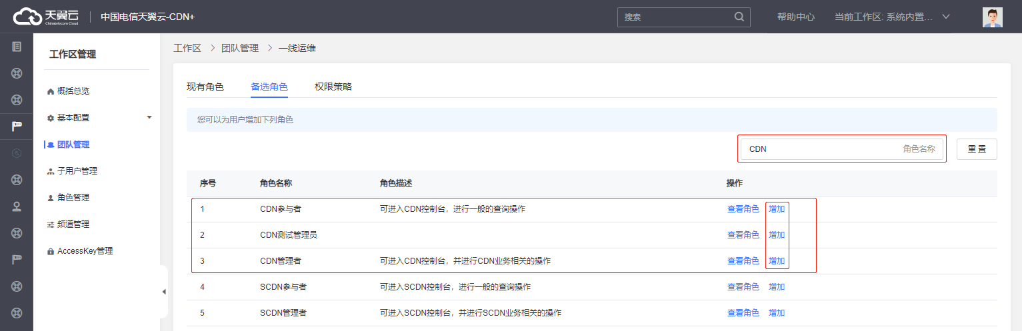This screenshot has width=1022, height=331.
Task: Open the user avatar menu
Action: [992, 17]
